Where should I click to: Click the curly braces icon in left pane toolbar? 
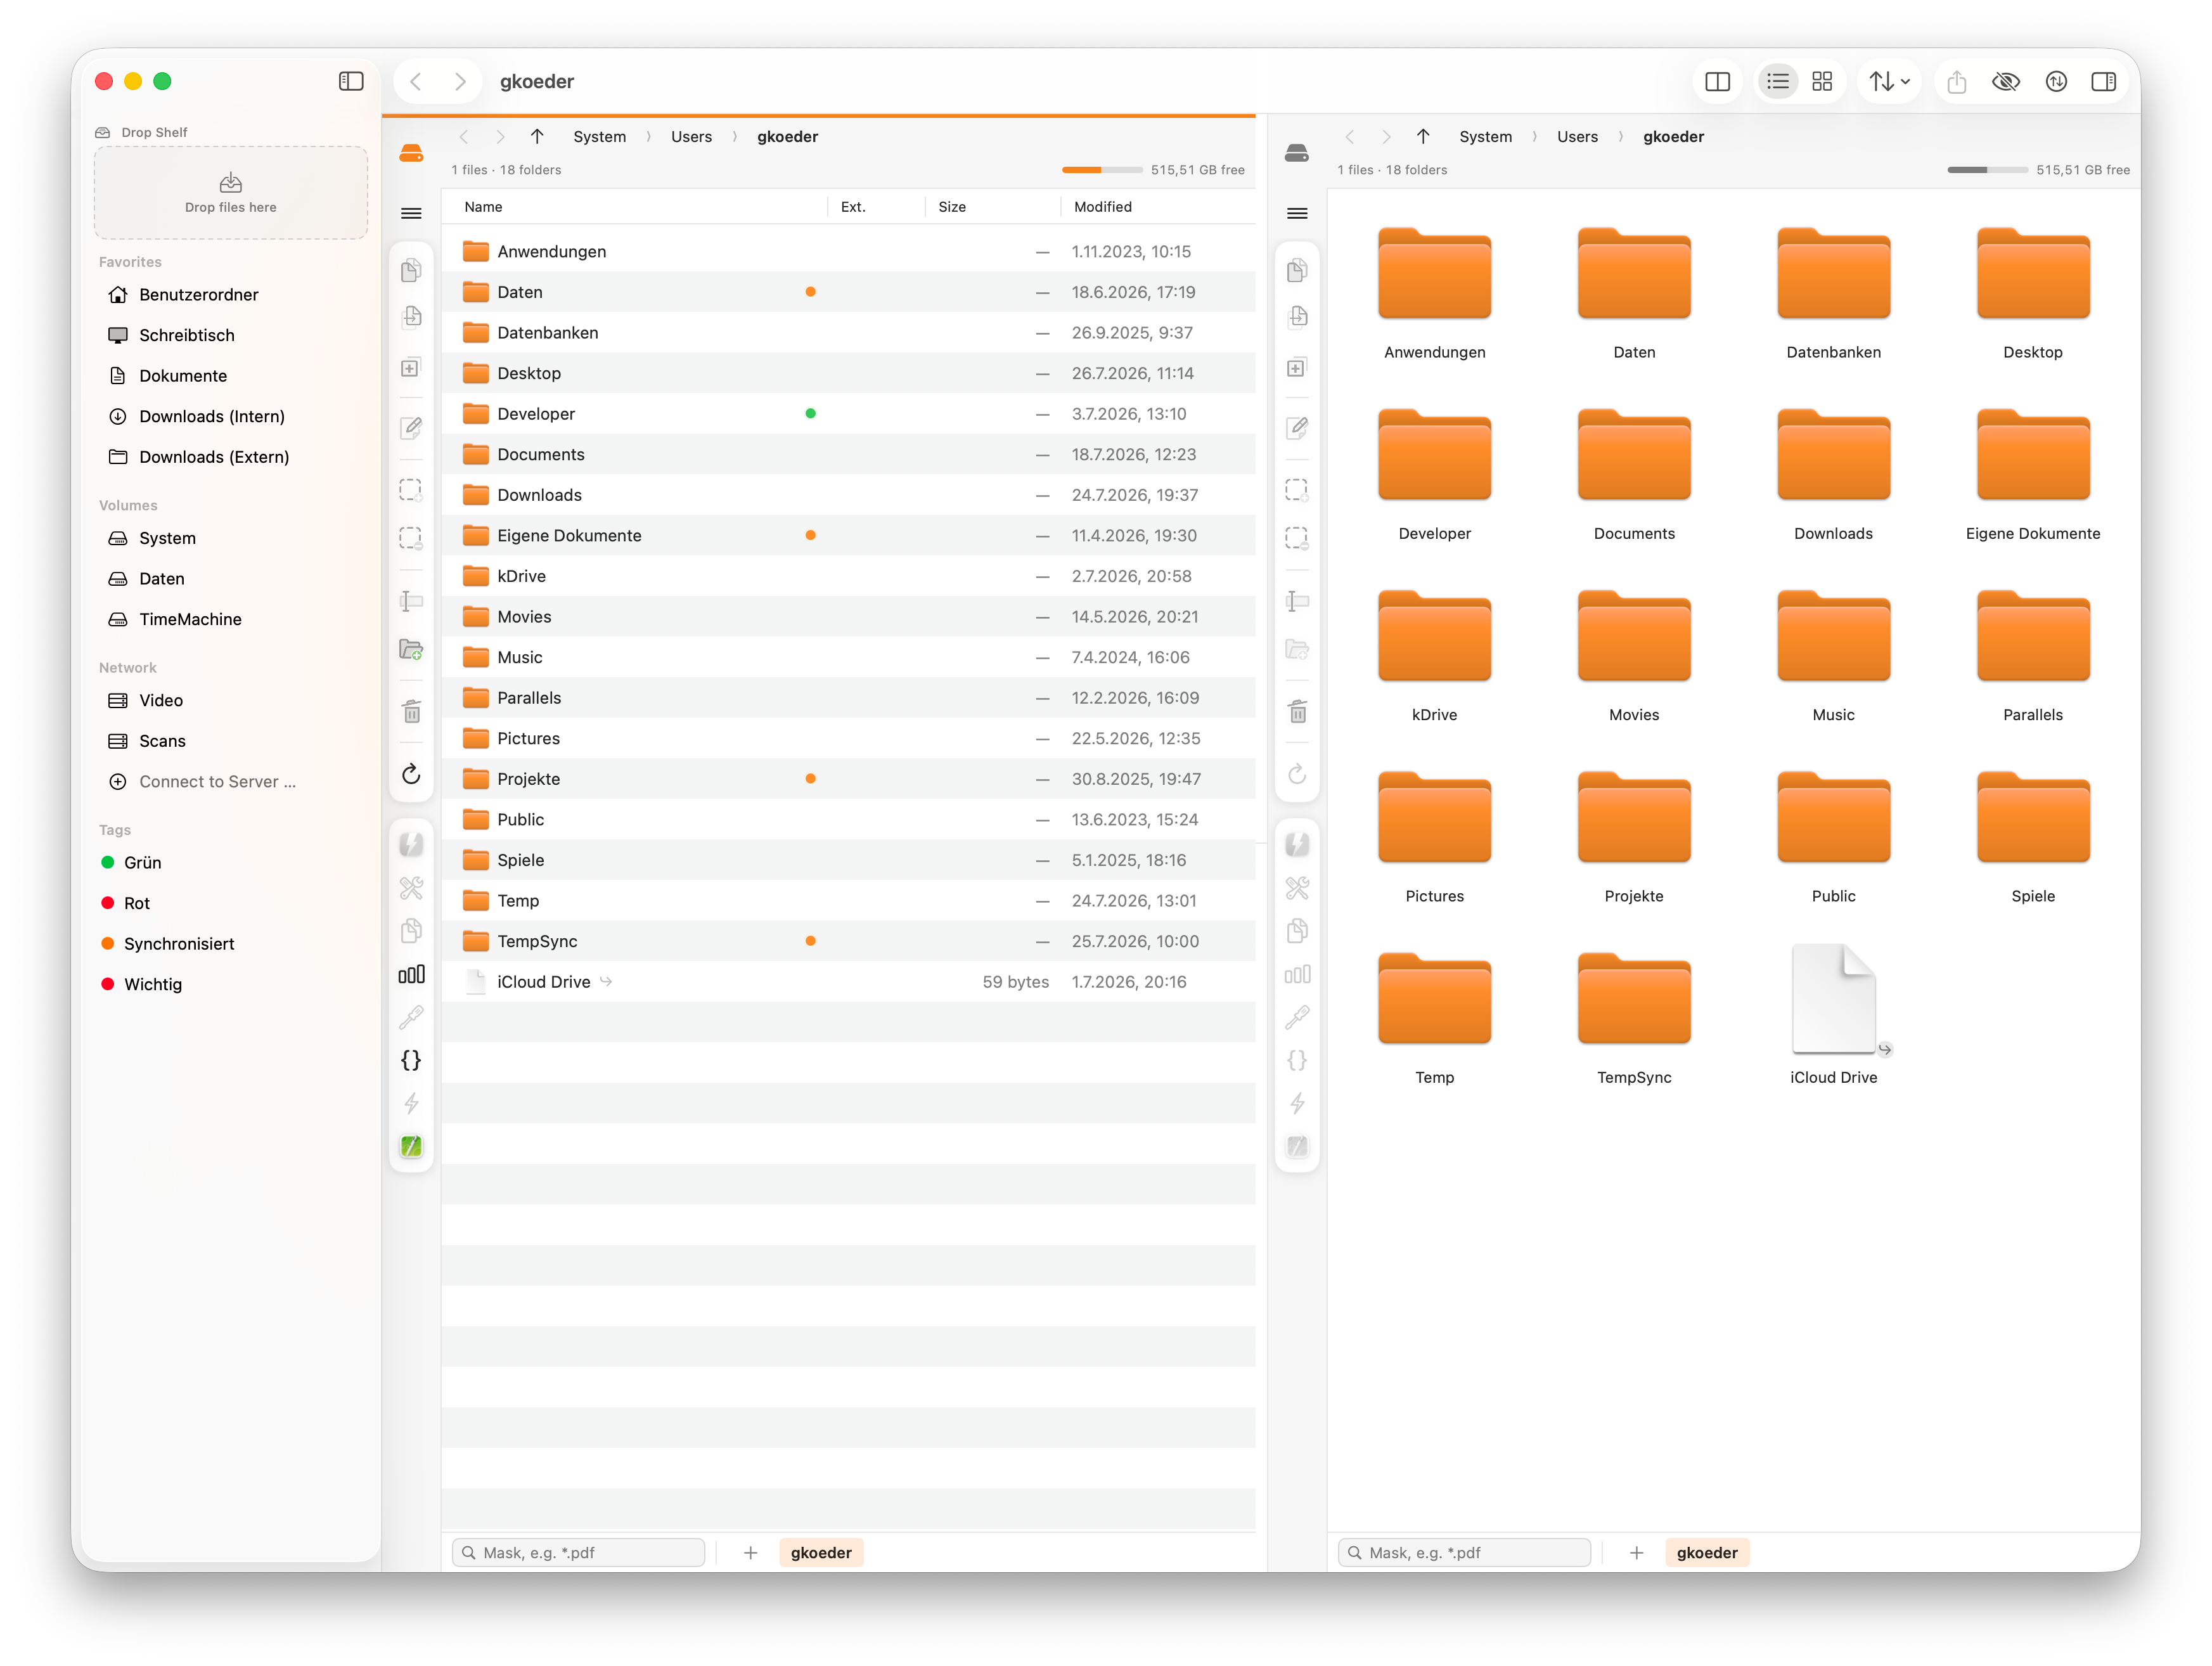tap(411, 1060)
